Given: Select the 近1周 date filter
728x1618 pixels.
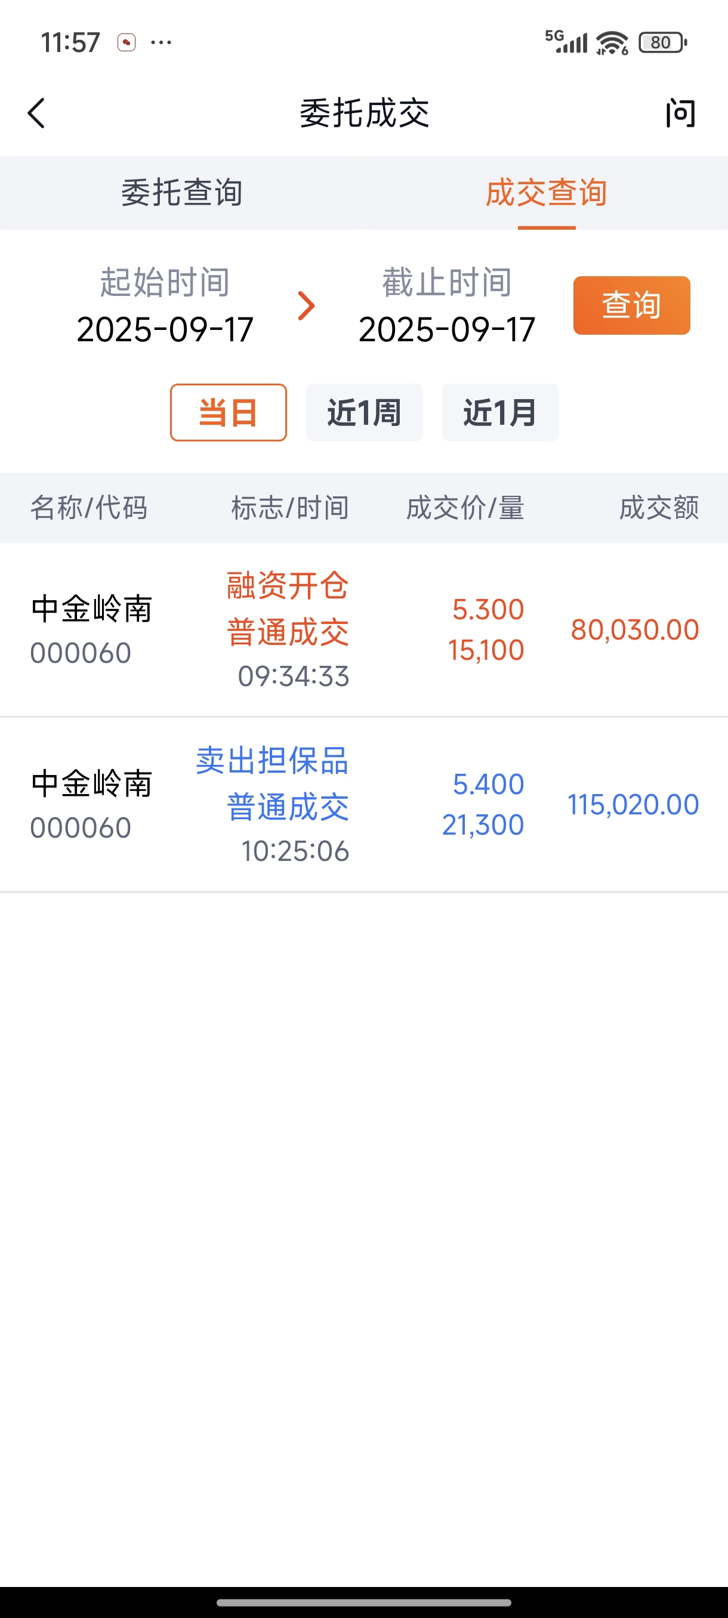Looking at the screenshot, I should 365,413.
